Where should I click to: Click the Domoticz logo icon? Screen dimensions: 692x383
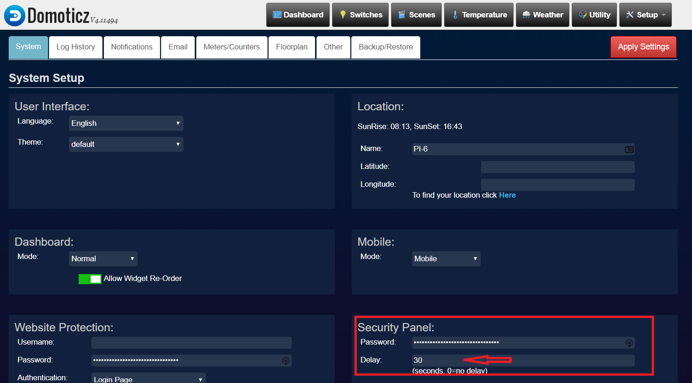(15, 16)
